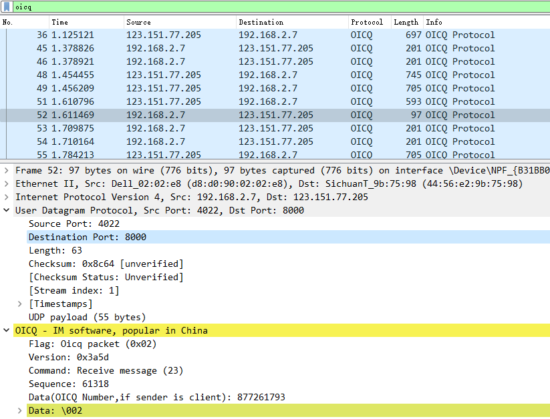Select packet number 54 row

coord(200,141)
